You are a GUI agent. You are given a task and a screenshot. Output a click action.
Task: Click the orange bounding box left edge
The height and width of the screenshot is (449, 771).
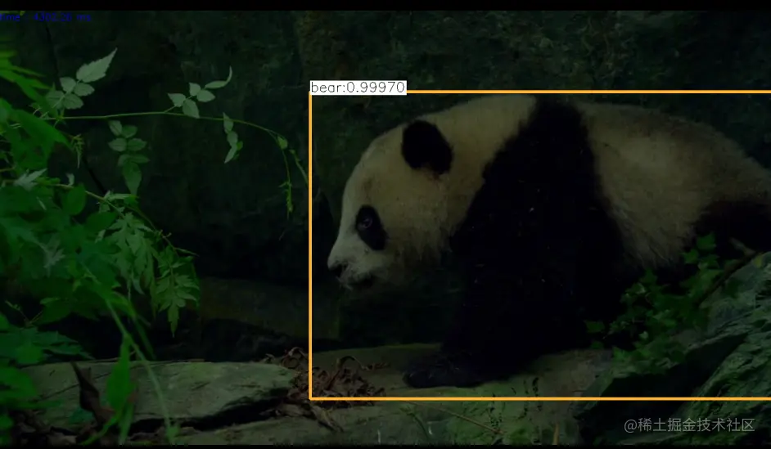click(x=310, y=245)
